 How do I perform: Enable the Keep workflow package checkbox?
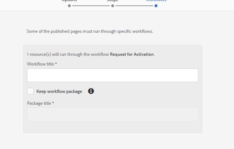click(30, 91)
